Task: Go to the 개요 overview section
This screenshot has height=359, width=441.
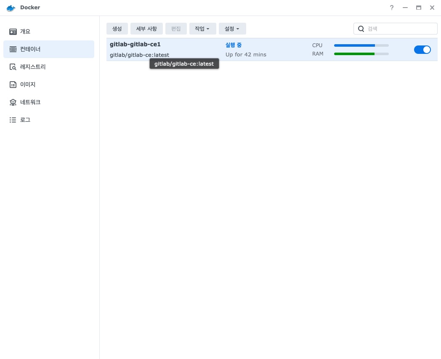Action: (49, 32)
